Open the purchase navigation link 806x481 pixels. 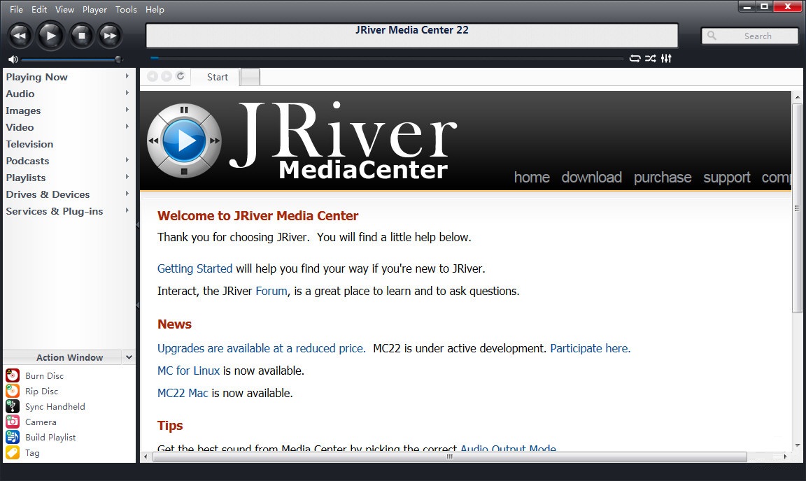(x=662, y=178)
